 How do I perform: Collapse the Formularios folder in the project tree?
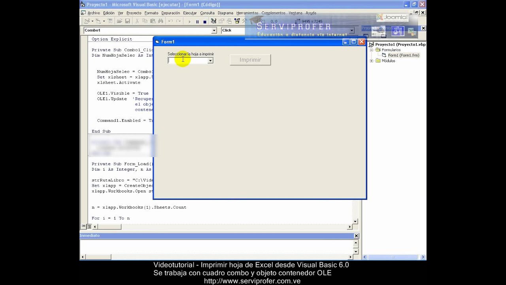coord(372,50)
